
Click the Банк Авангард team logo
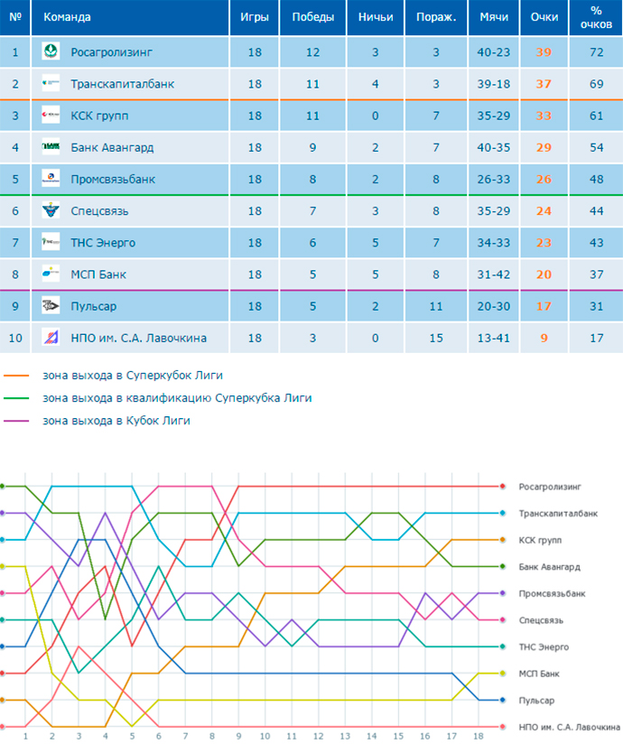(x=51, y=146)
